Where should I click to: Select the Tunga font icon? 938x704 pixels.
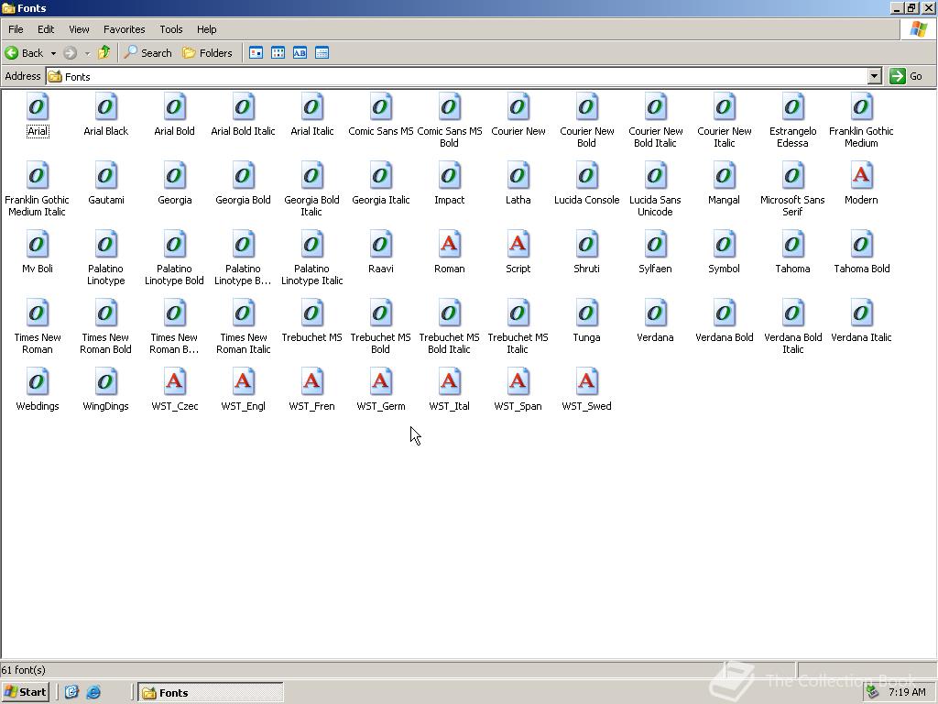[586, 313]
